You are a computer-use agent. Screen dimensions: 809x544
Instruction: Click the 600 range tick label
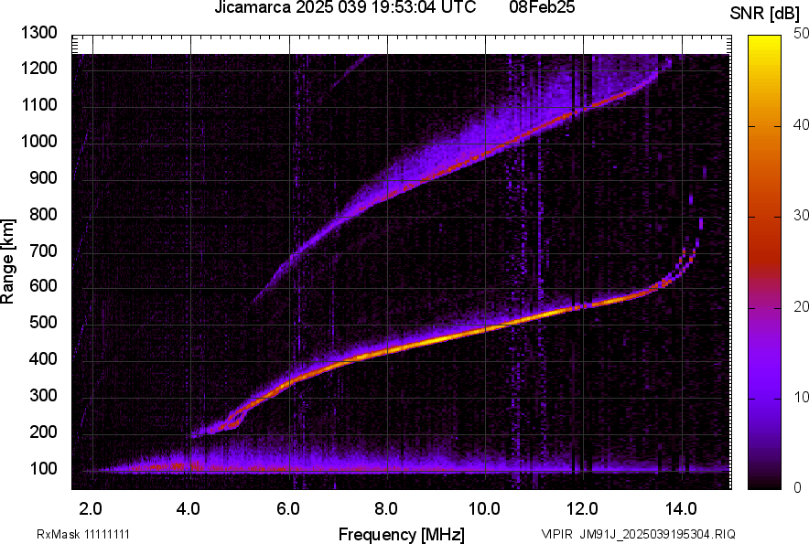[x=43, y=285]
